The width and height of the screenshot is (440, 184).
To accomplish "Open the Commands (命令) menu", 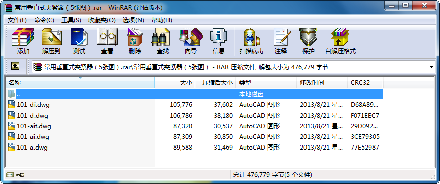I will [44, 20].
